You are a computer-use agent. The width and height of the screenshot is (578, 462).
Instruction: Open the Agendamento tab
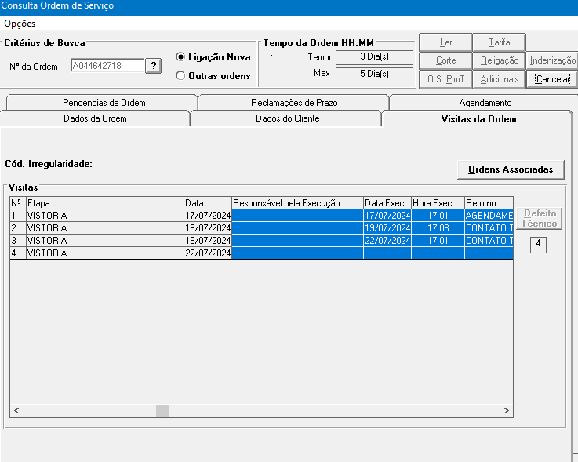[485, 103]
